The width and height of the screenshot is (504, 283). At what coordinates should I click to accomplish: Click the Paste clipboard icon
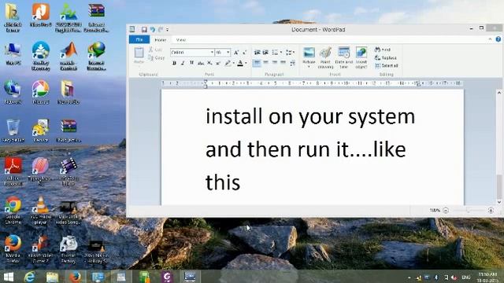point(139,53)
